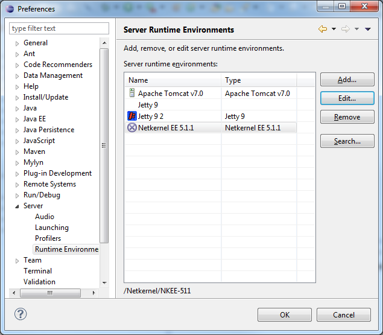Click the Name column header
The image size is (383, 335).
(x=173, y=80)
